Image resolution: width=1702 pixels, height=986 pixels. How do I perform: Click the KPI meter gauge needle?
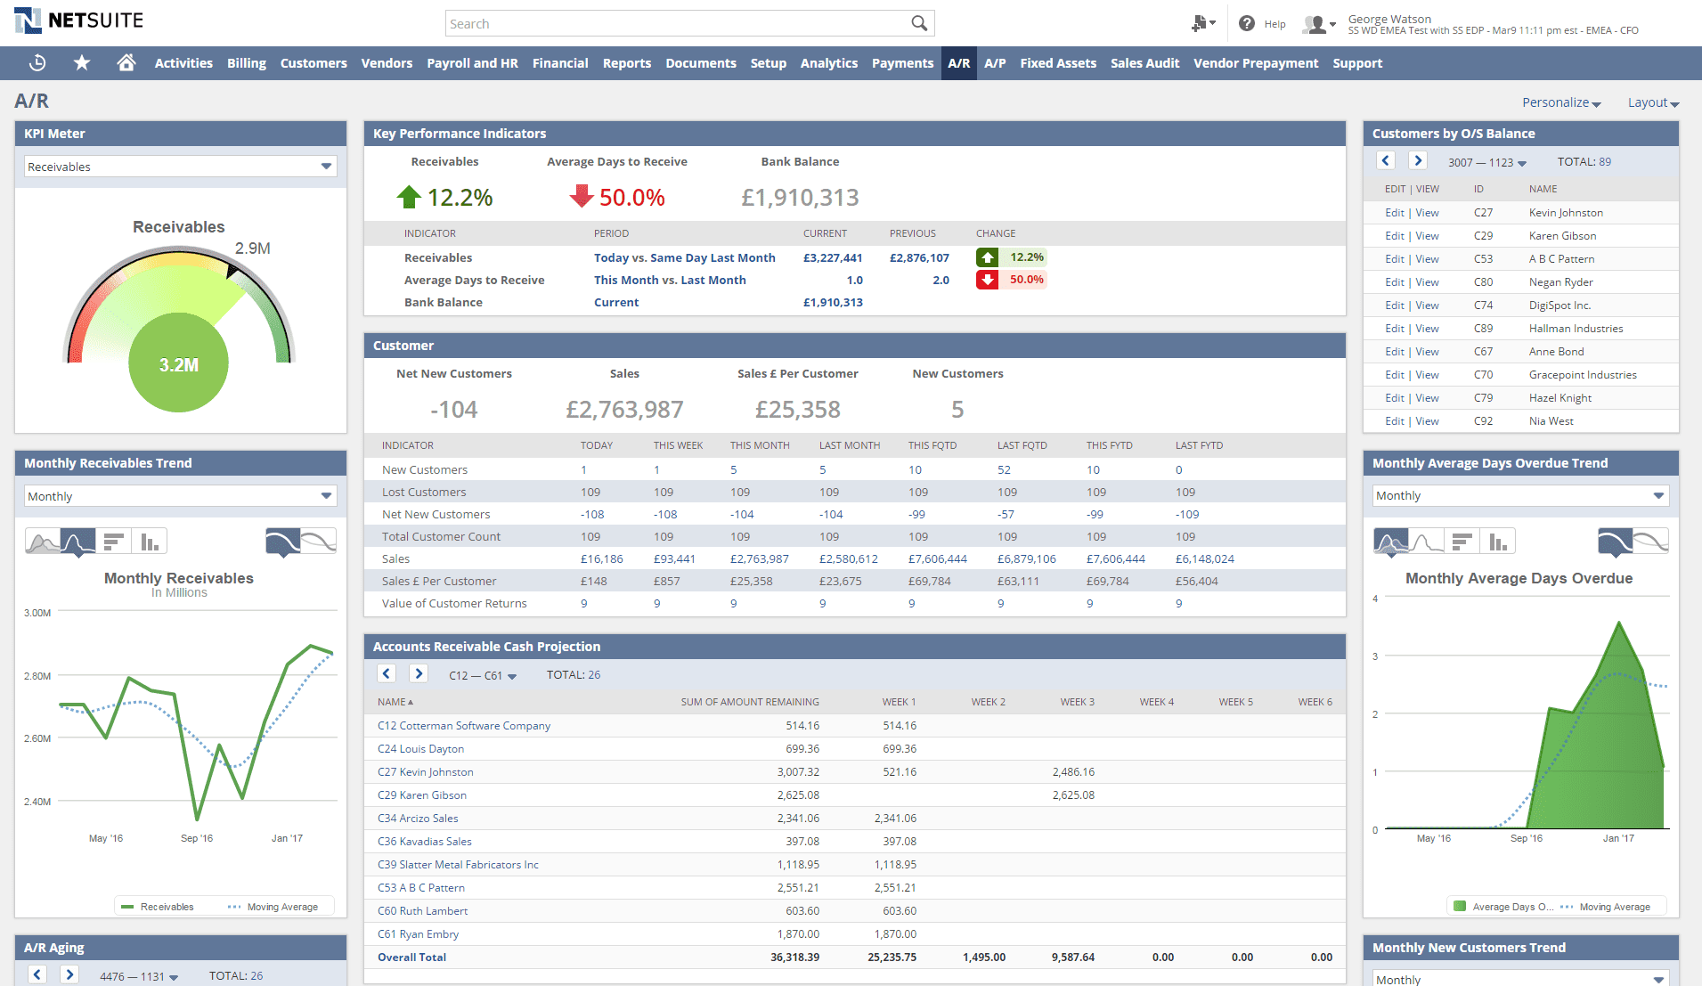click(233, 270)
